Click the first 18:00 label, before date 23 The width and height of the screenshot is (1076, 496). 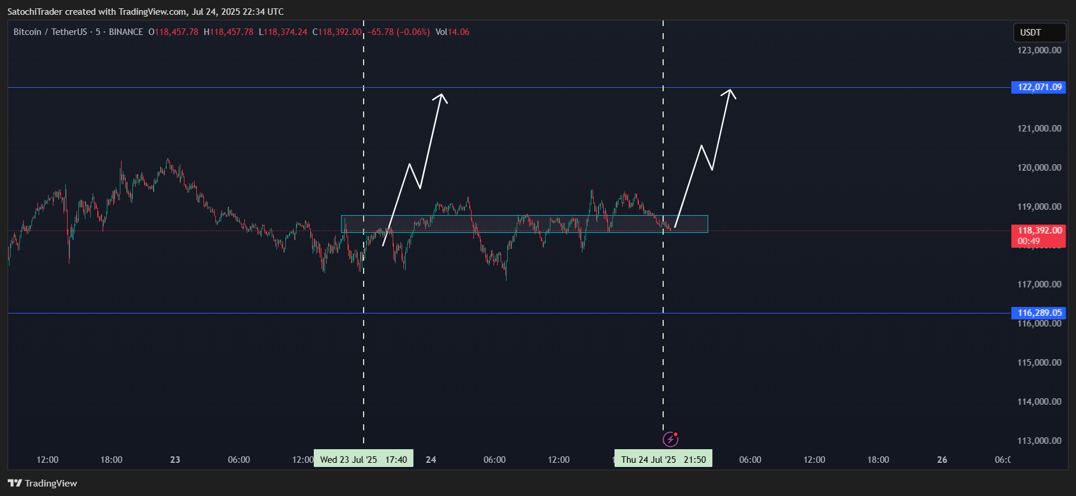[112, 460]
